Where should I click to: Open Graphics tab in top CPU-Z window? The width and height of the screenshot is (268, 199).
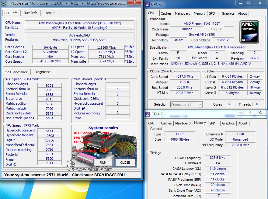(x=228, y=13)
